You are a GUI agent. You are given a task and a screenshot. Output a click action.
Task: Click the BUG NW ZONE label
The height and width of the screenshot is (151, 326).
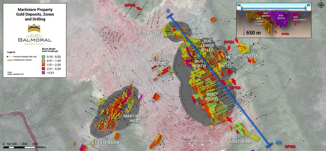(x=145, y=32)
